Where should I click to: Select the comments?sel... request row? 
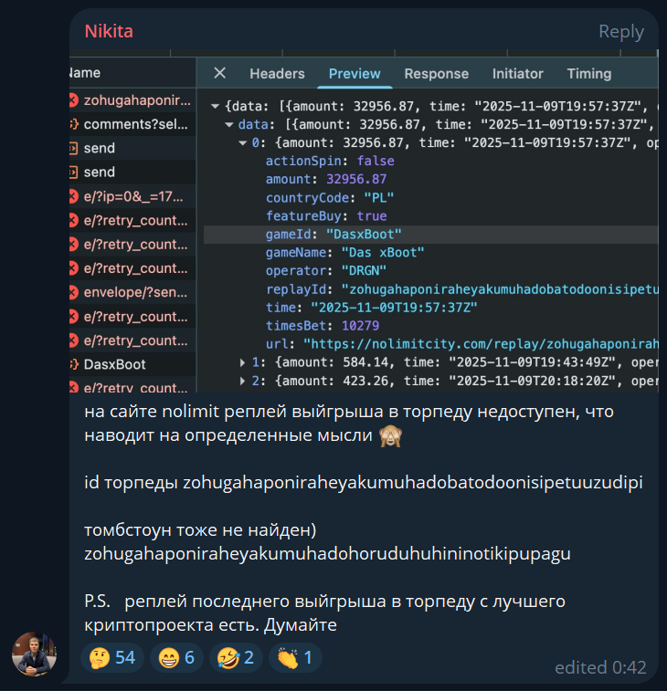pyautogui.click(x=132, y=124)
